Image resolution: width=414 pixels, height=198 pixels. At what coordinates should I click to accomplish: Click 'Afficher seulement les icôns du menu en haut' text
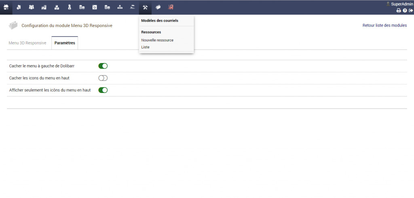point(50,90)
